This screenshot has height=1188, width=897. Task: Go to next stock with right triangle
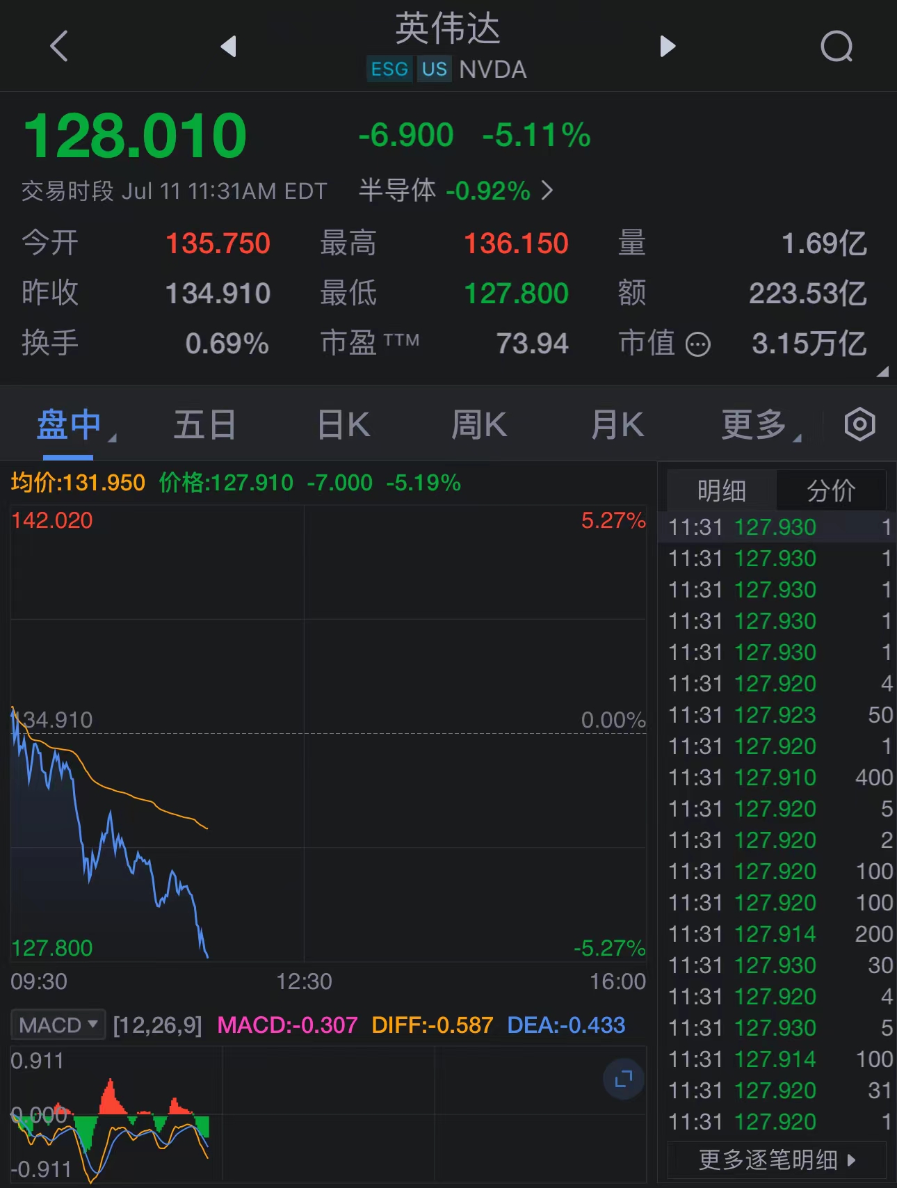click(x=667, y=46)
